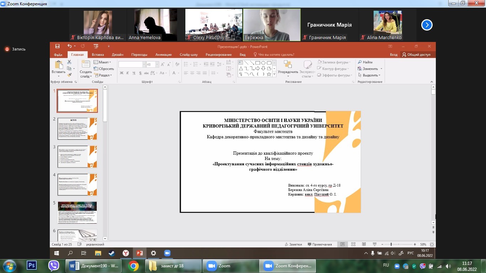
Task: Open the Layout (Макет) dropdown
Action: pos(102,62)
